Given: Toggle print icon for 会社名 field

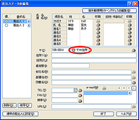Looking at the screenshot, I should click(x=134, y=72).
